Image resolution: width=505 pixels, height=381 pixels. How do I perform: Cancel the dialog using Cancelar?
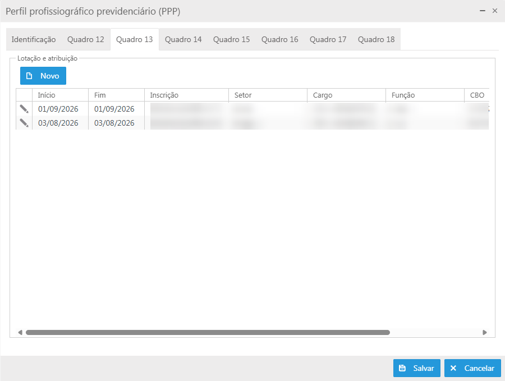pyautogui.click(x=472, y=368)
